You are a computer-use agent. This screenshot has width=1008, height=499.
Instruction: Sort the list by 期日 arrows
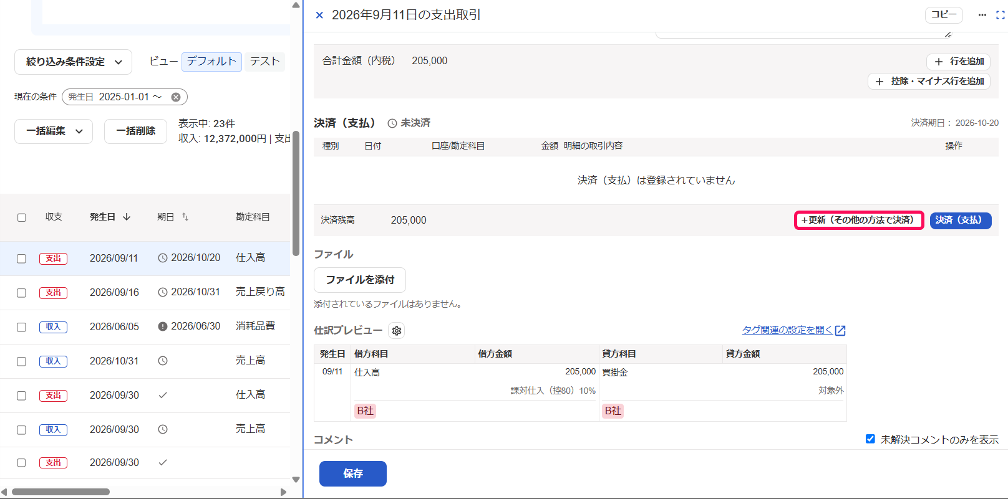pos(185,217)
